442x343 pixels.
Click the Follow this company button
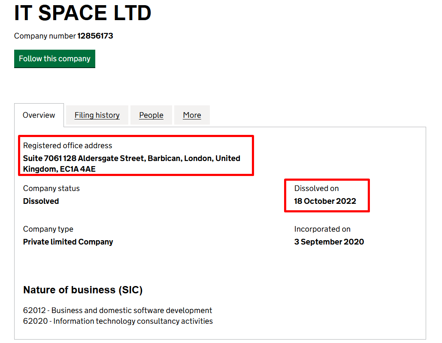54,59
